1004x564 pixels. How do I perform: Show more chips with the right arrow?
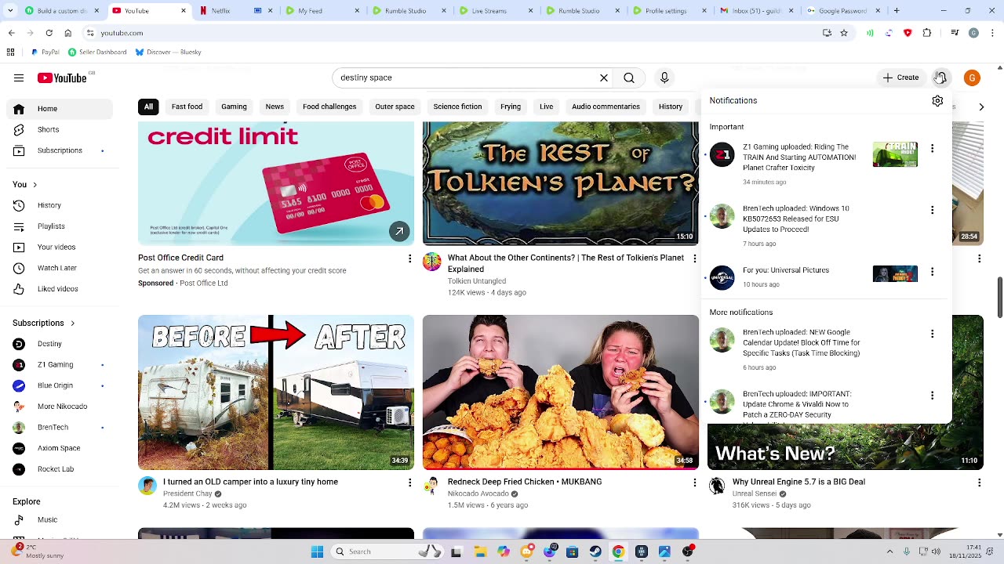(x=981, y=107)
